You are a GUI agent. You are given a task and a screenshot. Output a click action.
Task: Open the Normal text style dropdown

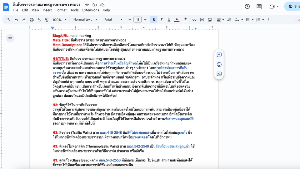click(x=85, y=19)
